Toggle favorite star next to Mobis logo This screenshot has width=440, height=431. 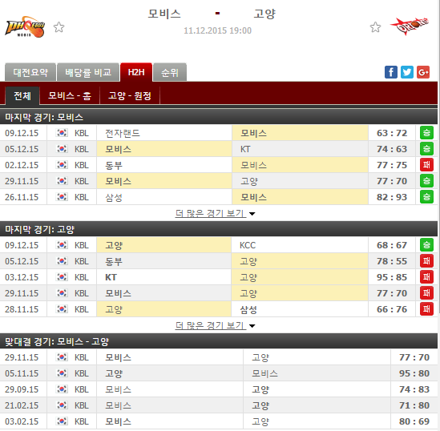59,27
